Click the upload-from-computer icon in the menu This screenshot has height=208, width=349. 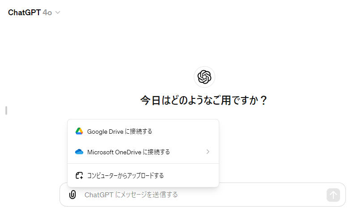[79, 175]
